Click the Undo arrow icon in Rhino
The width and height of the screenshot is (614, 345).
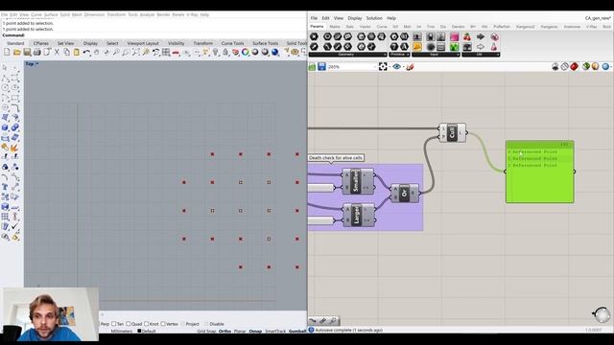click(x=86, y=52)
